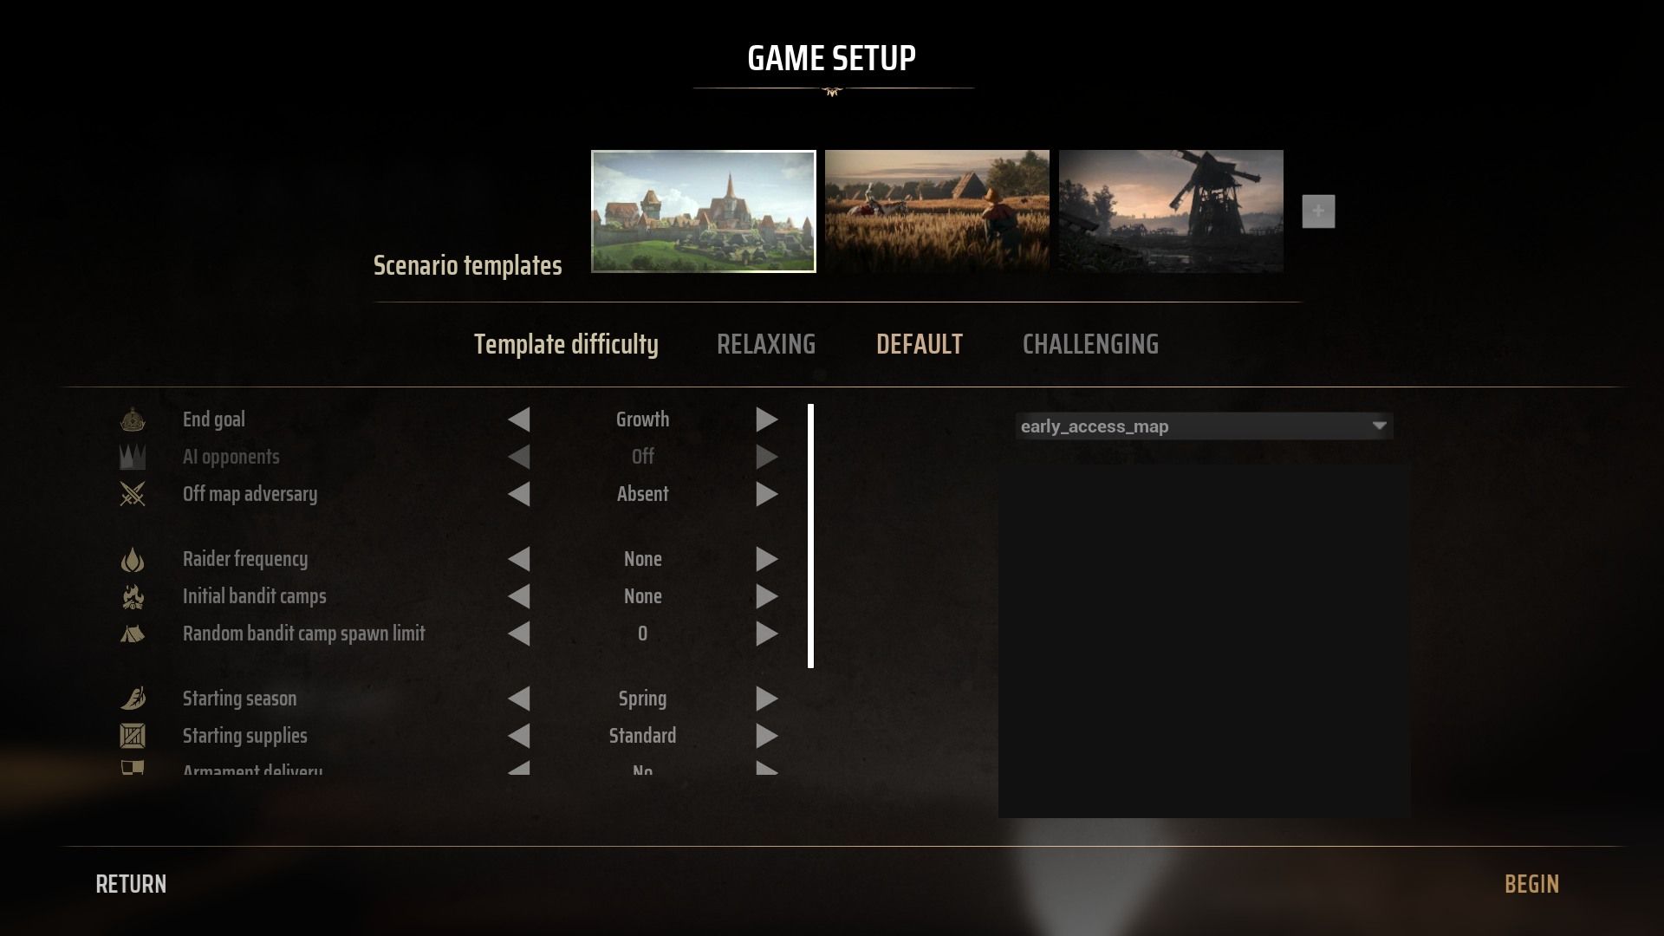Click the AI opponents left arrow icon

519,456
